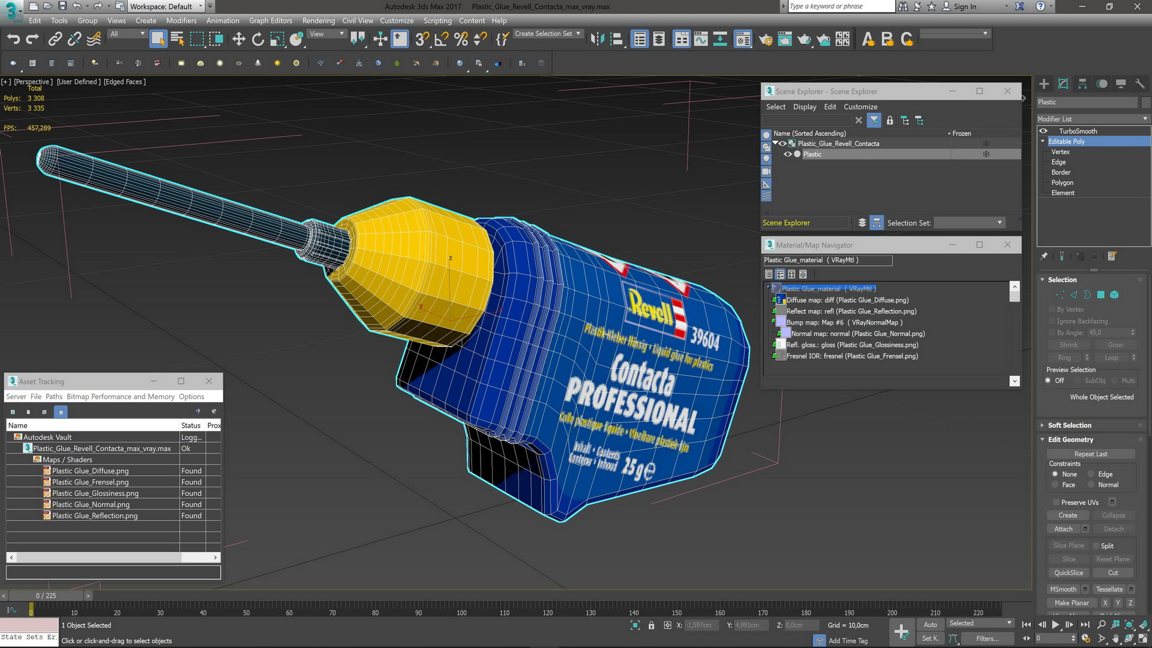Open the Graph Editors menu
This screenshot has width=1152, height=648.
271,20
